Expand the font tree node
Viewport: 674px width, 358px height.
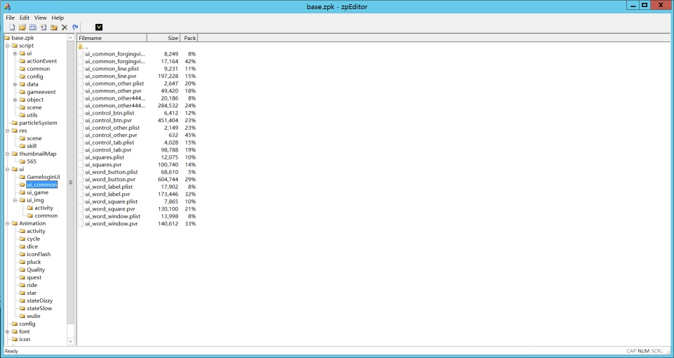[x=7, y=332]
